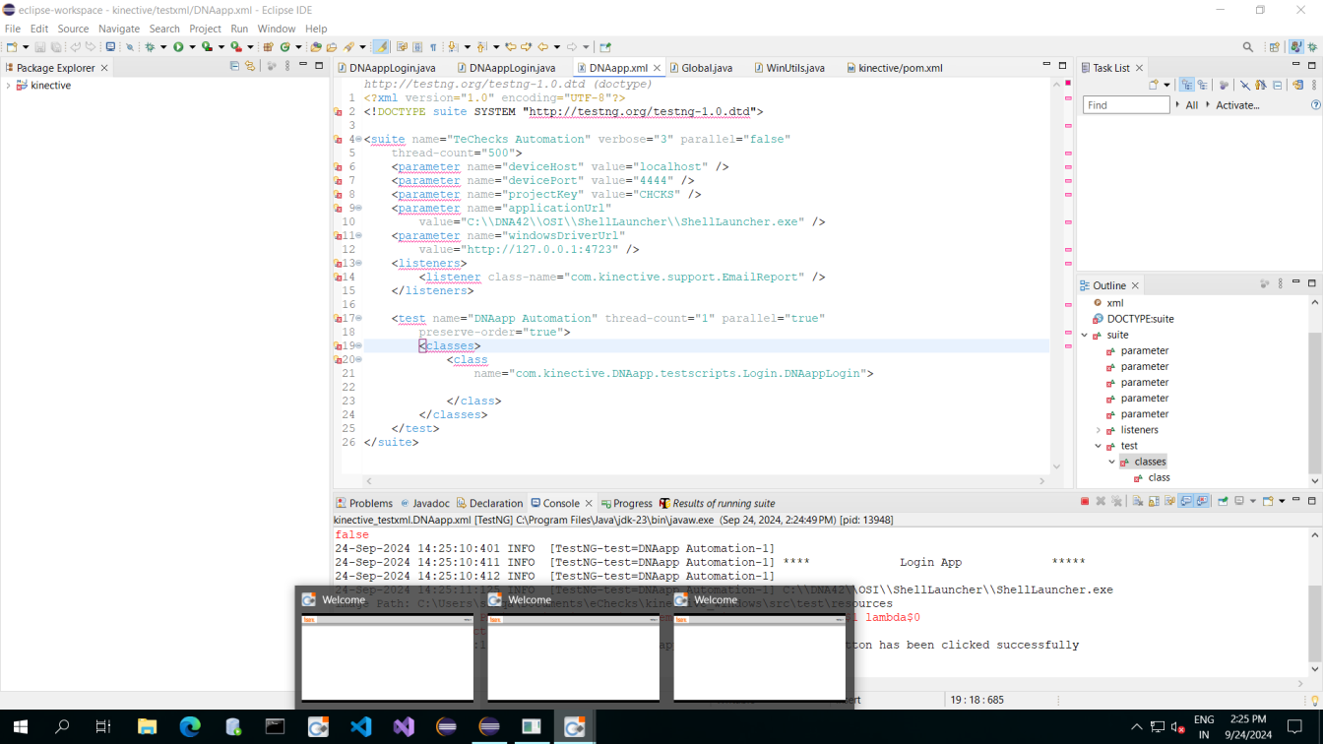Expand the kinective project tree node
The width and height of the screenshot is (1323, 744).
coord(9,86)
